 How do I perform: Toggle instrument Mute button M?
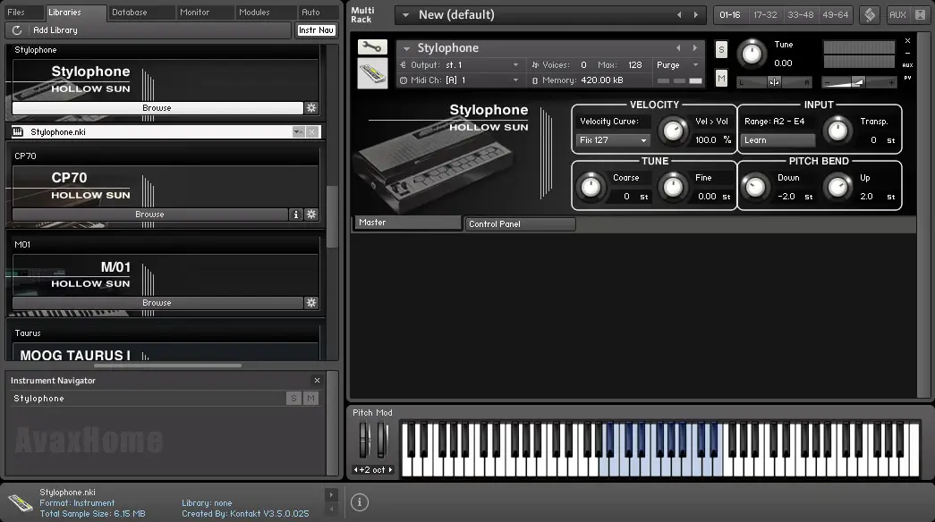[x=721, y=78]
